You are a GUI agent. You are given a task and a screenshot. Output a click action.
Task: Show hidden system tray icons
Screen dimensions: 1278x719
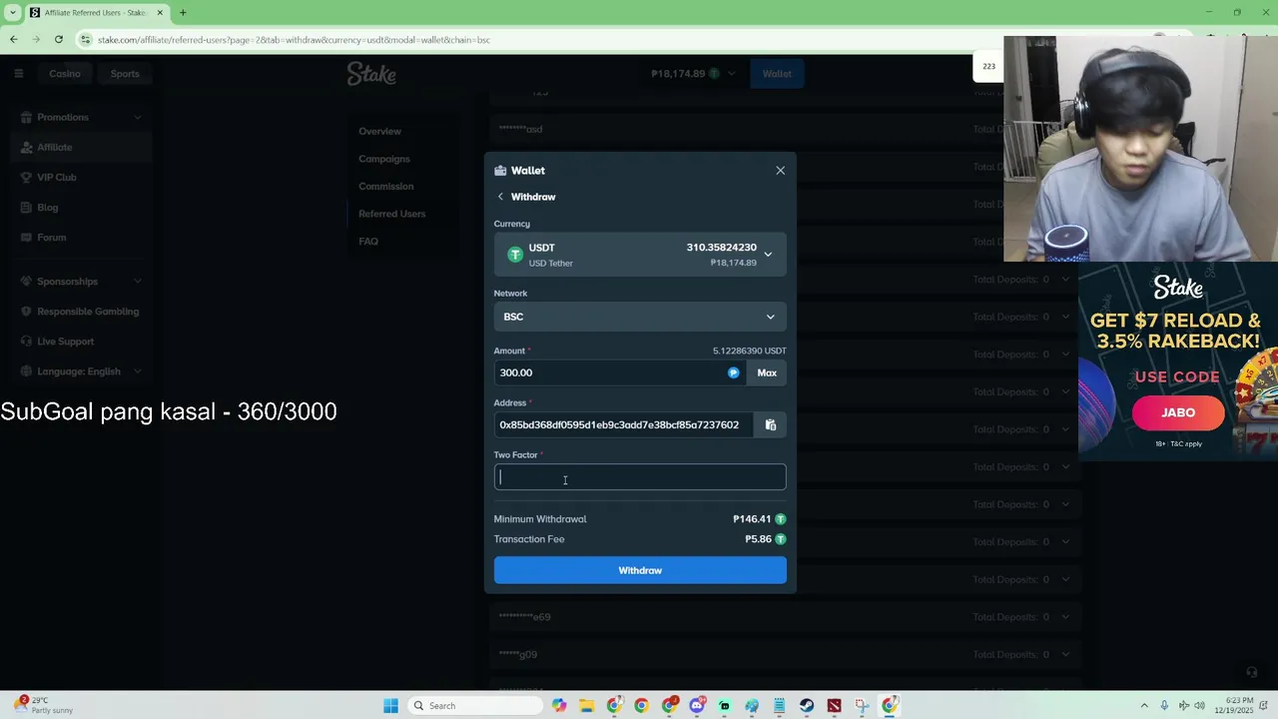pyautogui.click(x=1144, y=705)
